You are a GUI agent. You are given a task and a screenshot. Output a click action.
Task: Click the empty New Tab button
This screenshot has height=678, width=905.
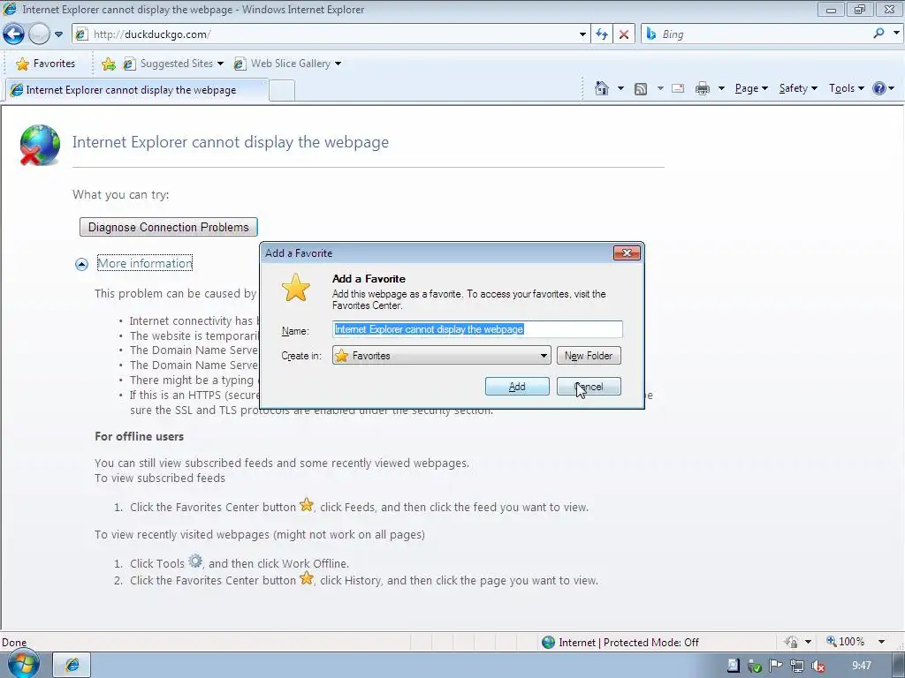point(282,91)
